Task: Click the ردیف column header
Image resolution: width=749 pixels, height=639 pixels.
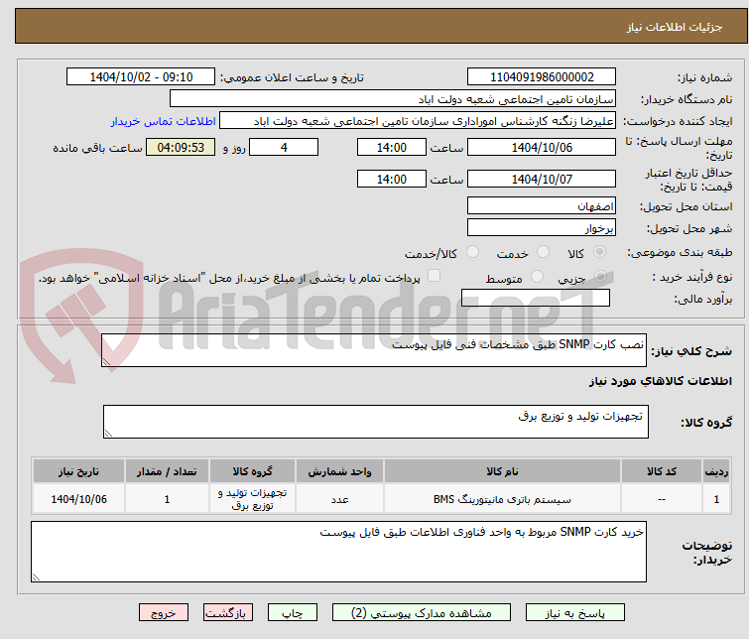Action: point(716,471)
